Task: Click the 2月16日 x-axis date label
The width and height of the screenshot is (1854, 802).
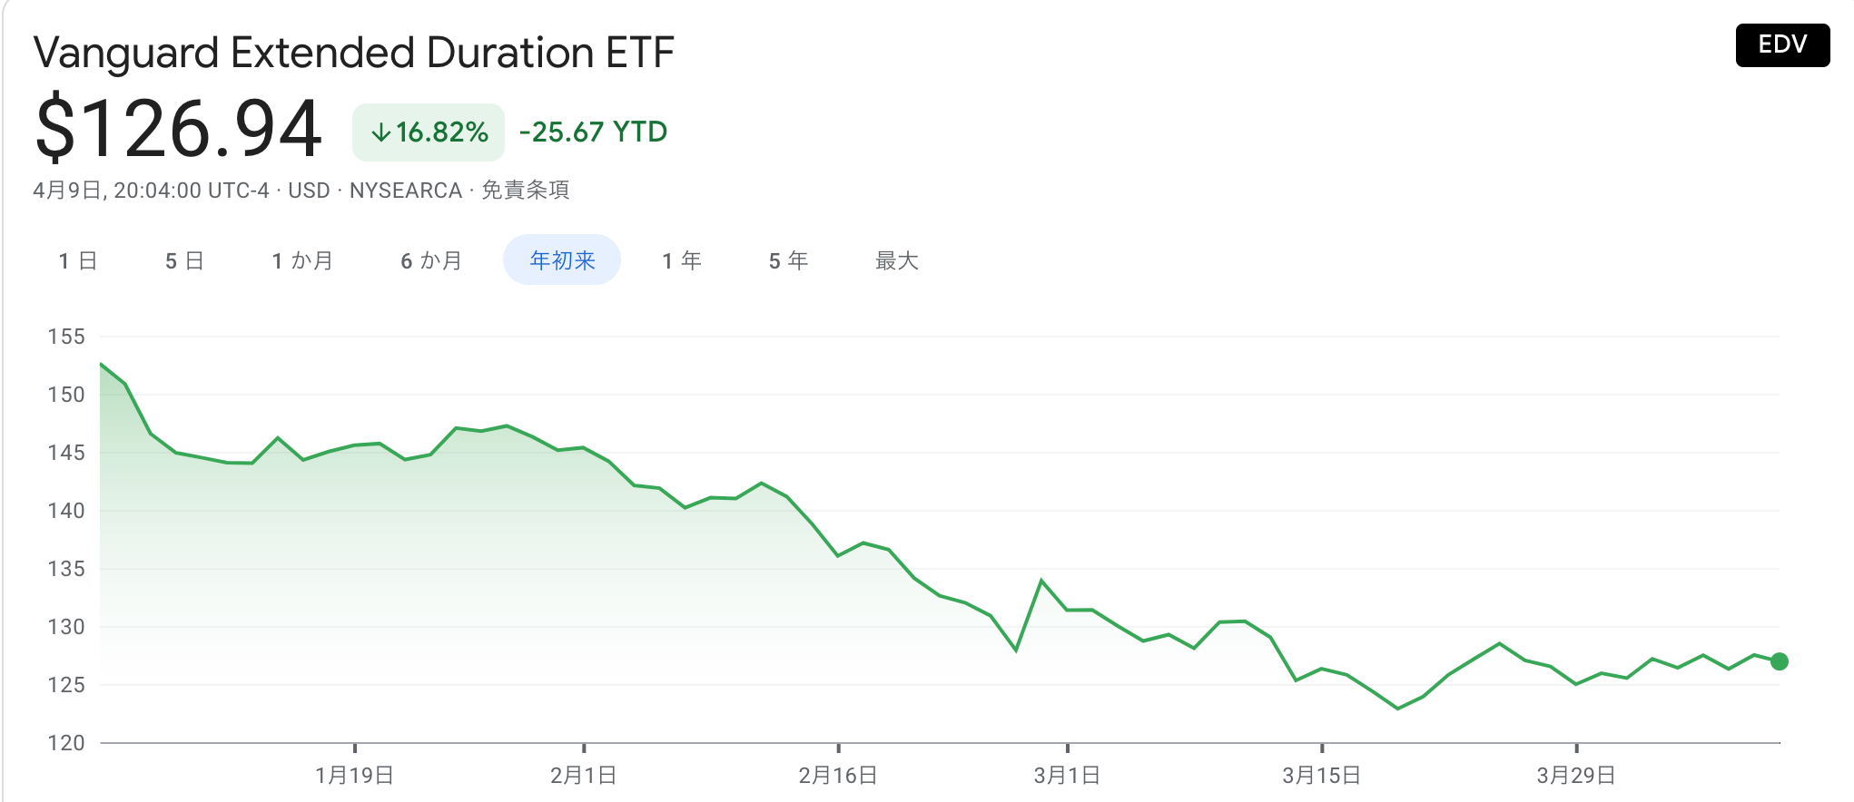Action: click(838, 776)
